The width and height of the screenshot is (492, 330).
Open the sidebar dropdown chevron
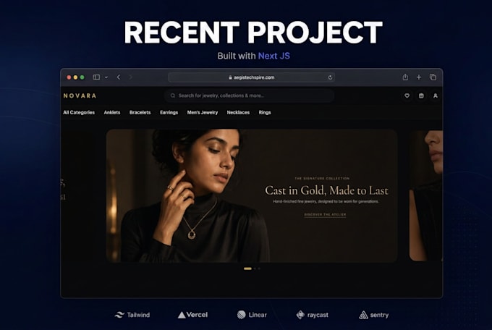coord(106,77)
